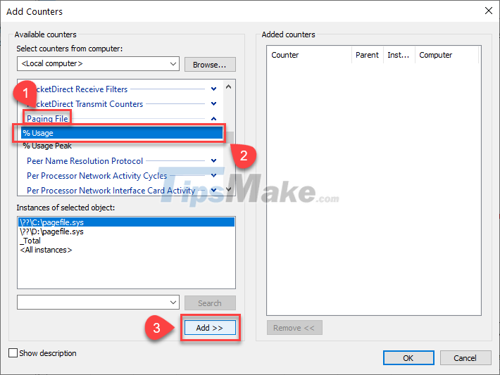Close the Add Counters dialog
500x375 pixels.
488,11
